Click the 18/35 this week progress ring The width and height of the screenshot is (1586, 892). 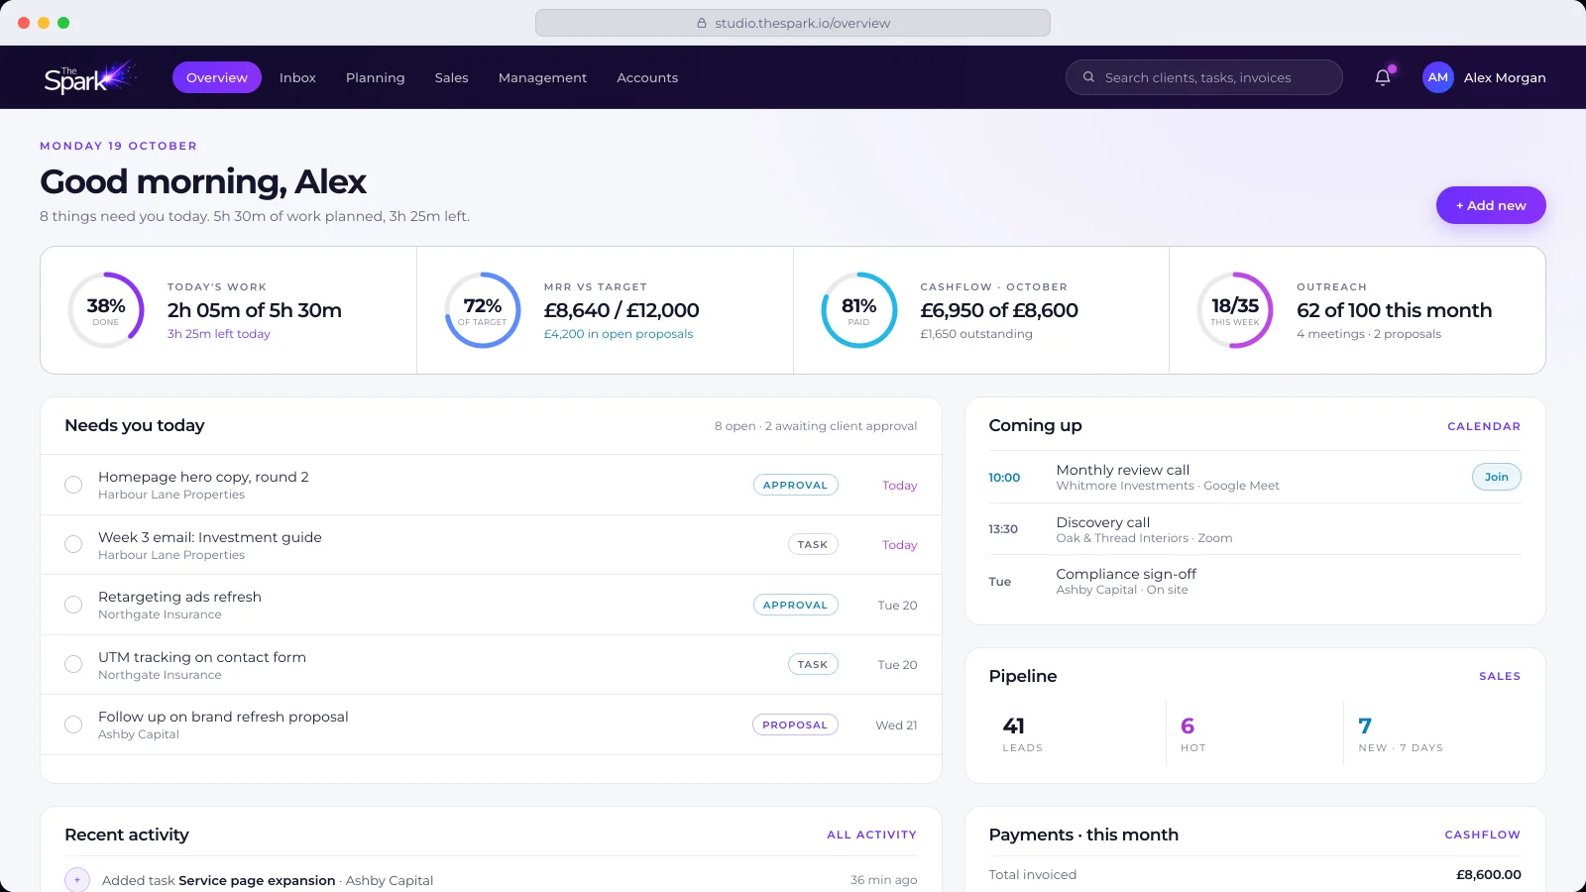pos(1235,310)
